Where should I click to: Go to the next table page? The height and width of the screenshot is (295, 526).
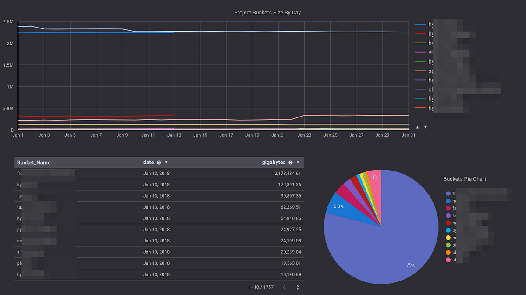pos(298,287)
